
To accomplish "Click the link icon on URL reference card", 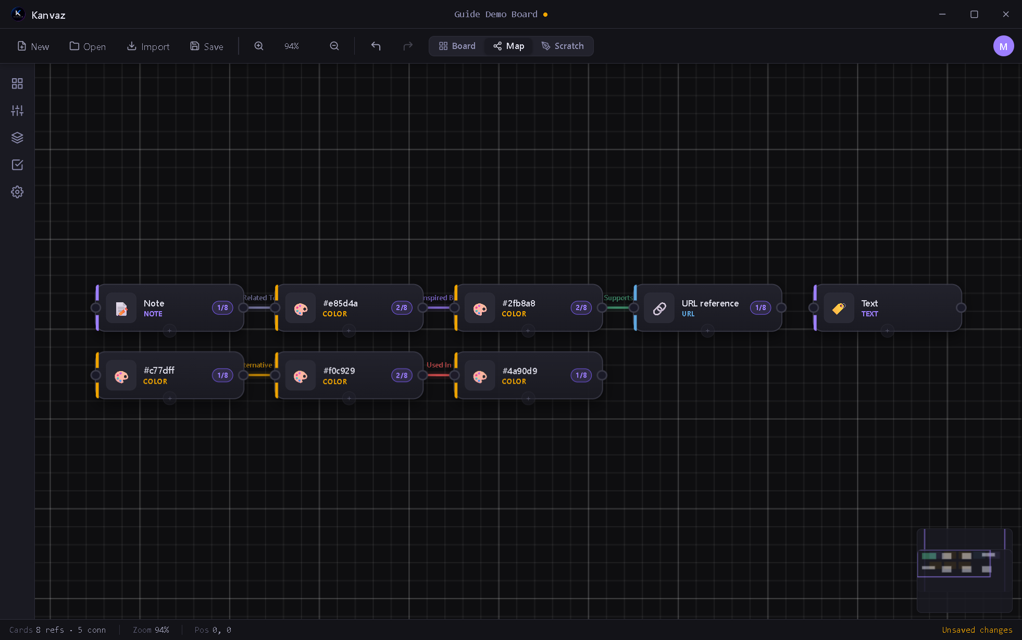I will pyautogui.click(x=659, y=308).
